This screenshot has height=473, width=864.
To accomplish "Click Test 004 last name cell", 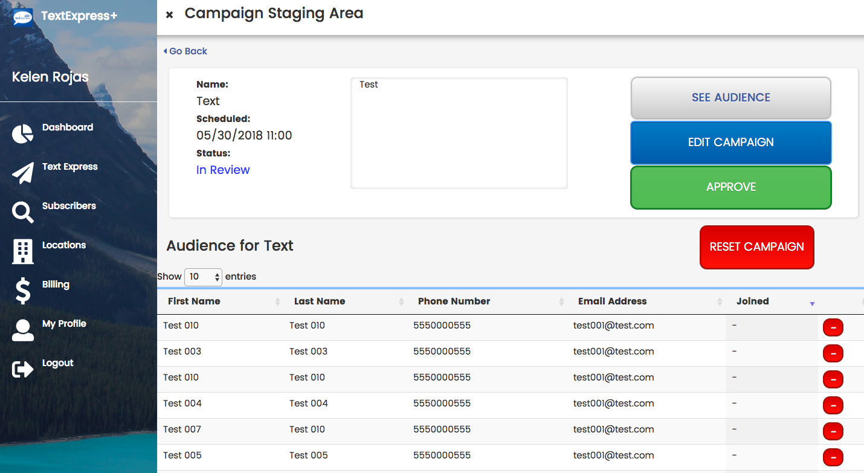I will click(309, 404).
